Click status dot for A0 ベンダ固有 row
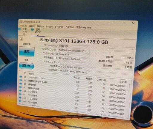This screenshot has width=153, height=129. point(20,91)
